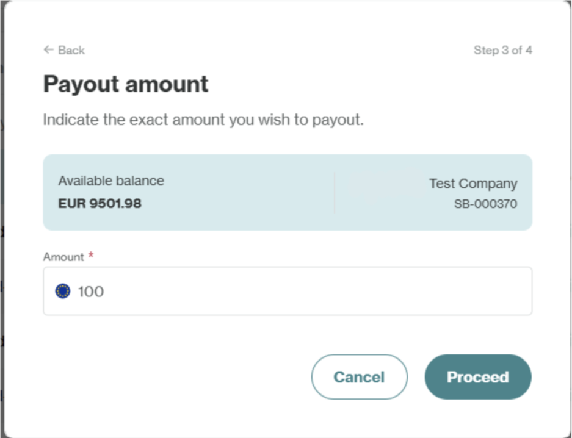Click the red required asterisk
Viewport: 572px width, 438px height.
click(91, 256)
